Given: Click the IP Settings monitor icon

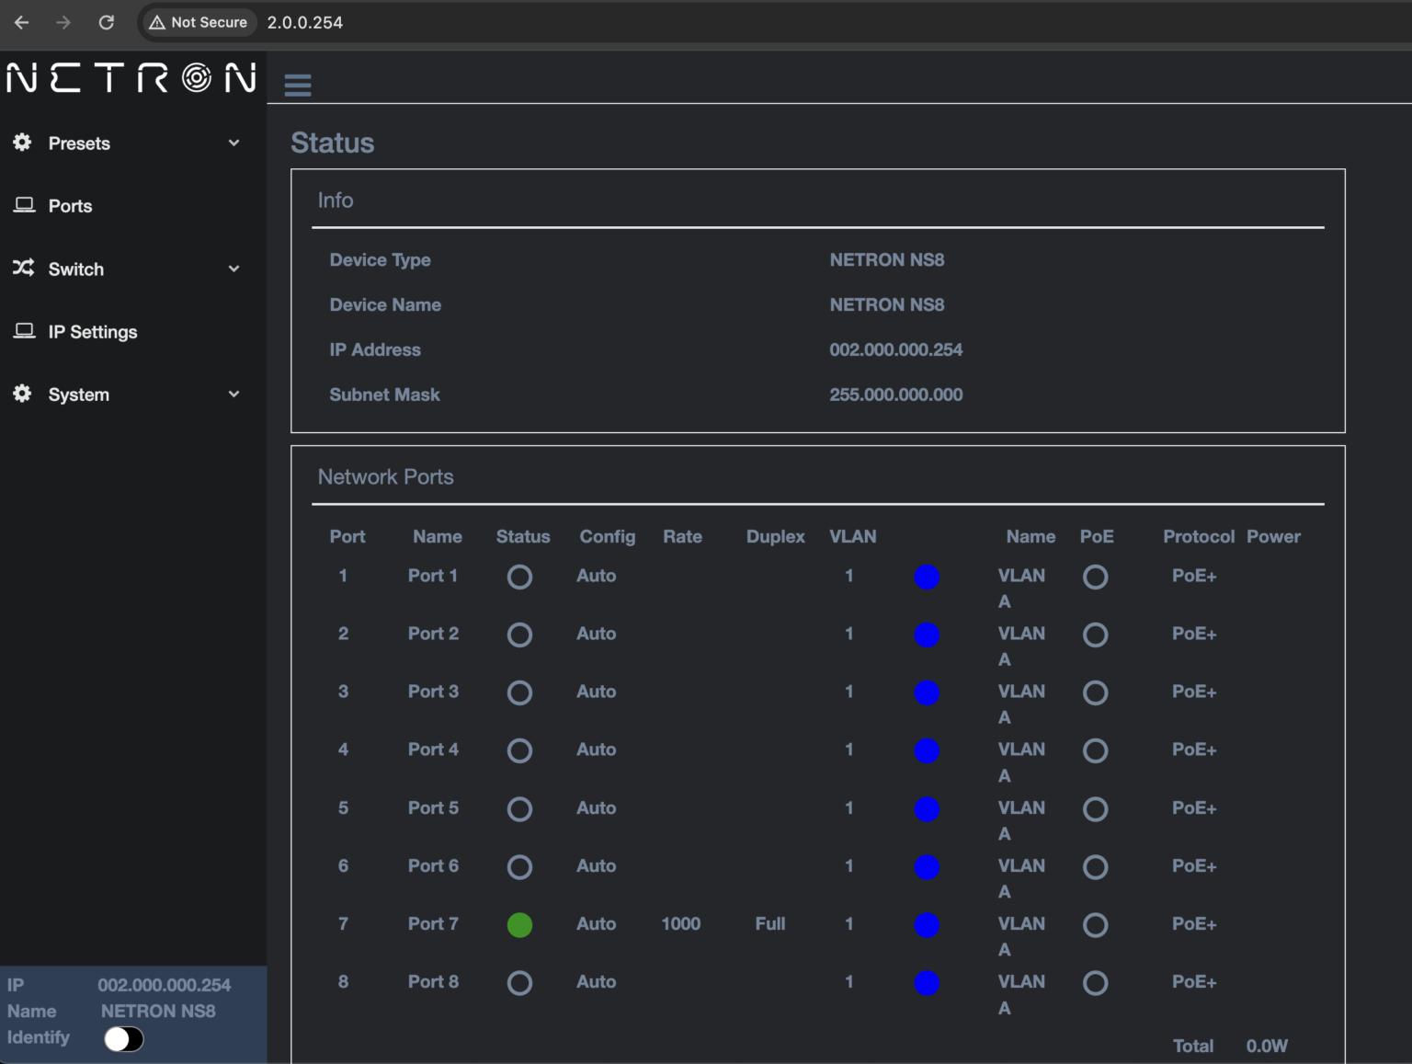Looking at the screenshot, I should pos(23,330).
